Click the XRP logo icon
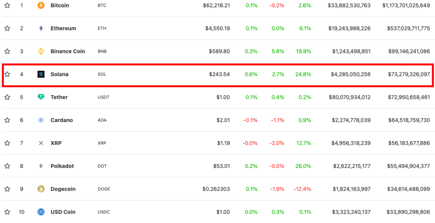This screenshot has width=435, height=223. 41,143
